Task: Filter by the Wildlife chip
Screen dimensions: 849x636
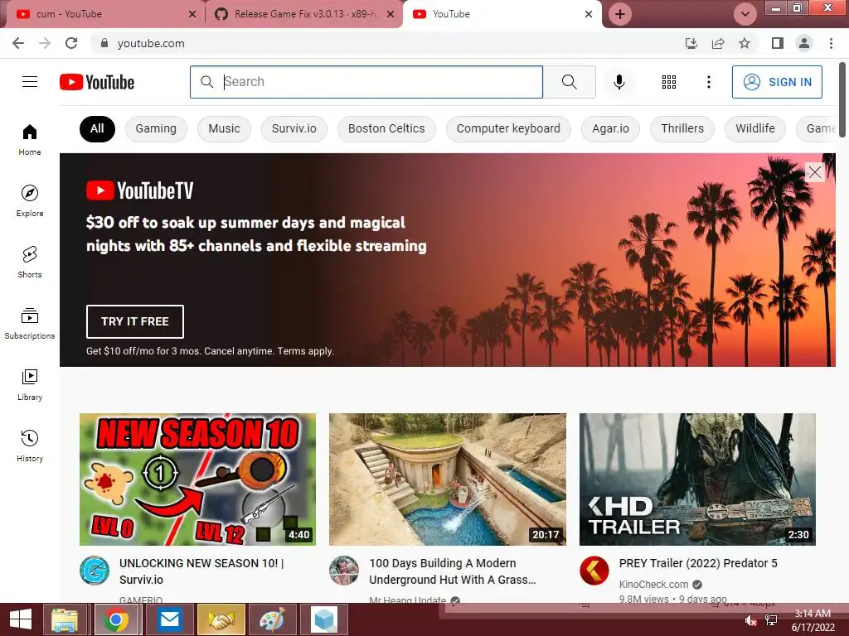Action: 755,128
